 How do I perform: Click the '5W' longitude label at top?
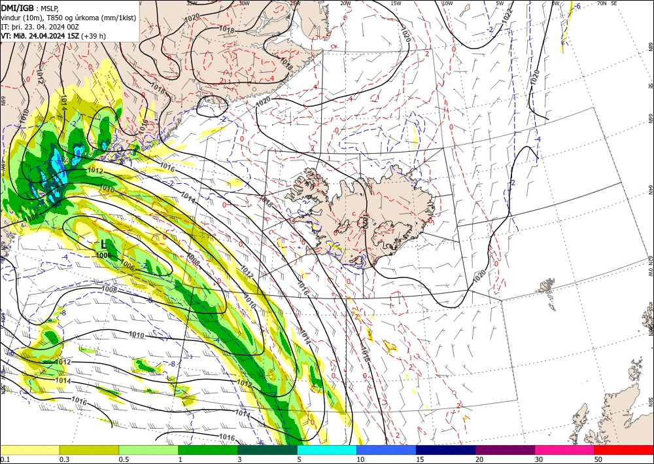(500, 3)
